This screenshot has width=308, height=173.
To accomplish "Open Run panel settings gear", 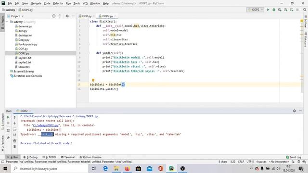I will 295,111.
